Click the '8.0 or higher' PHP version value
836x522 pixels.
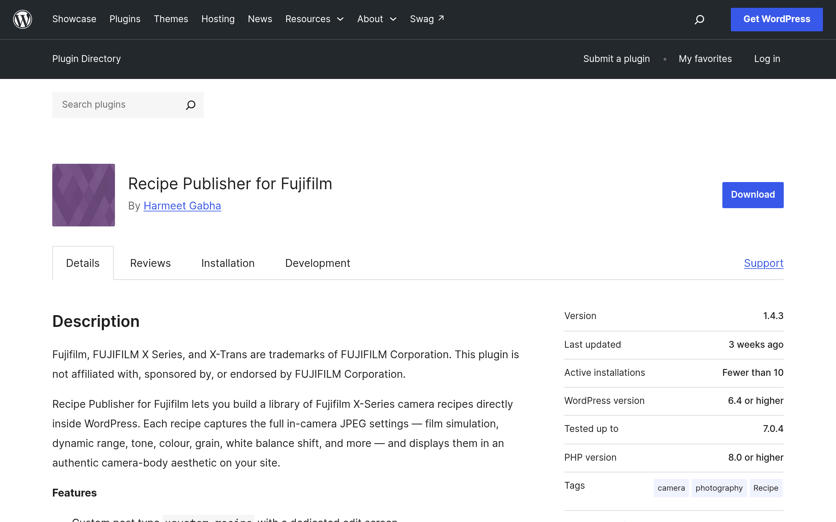pyautogui.click(x=756, y=457)
